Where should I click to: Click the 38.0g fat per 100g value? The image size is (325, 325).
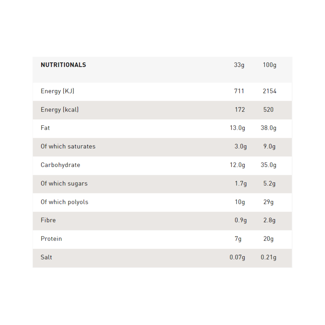pos(268,128)
